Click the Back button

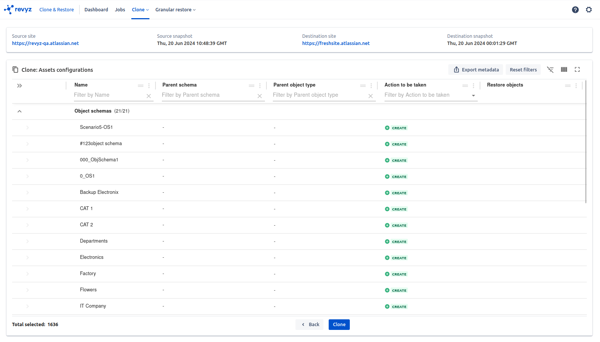pyautogui.click(x=309, y=325)
